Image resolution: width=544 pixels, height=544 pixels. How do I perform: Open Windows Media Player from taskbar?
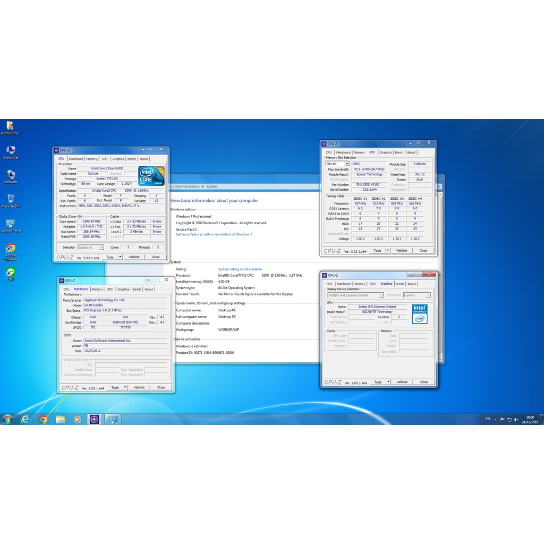[x=77, y=419]
